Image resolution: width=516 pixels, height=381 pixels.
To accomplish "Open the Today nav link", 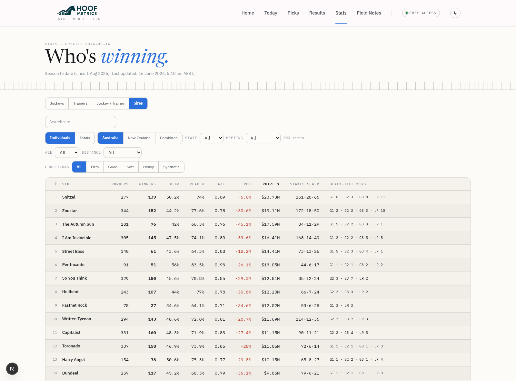I will point(271,13).
